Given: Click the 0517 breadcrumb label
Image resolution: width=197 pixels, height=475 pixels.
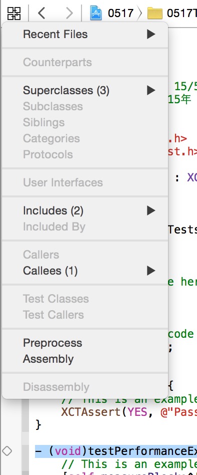Looking at the screenshot, I should coord(120,14).
